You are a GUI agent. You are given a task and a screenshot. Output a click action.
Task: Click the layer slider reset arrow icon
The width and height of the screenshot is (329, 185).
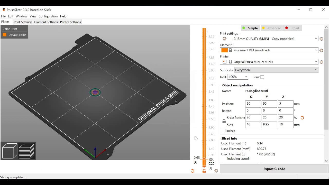pos(193,171)
